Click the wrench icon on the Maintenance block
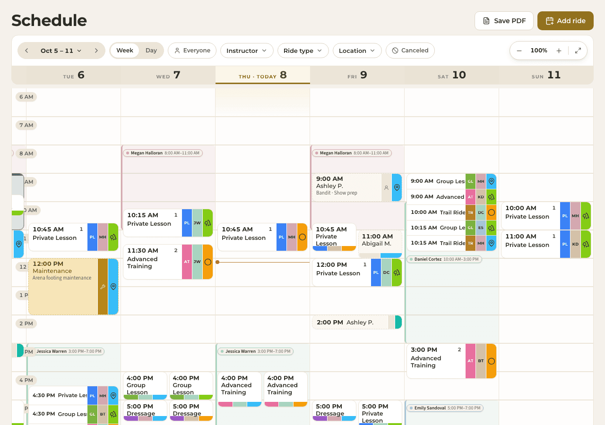605x425 pixels. click(103, 287)
